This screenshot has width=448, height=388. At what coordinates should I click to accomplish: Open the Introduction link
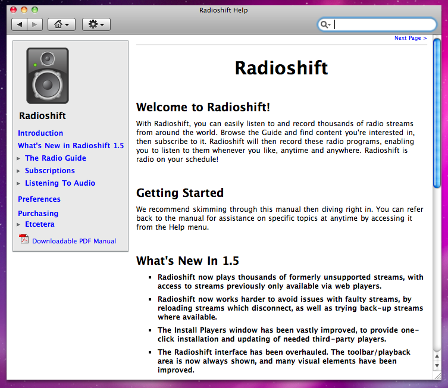point(40,133)
